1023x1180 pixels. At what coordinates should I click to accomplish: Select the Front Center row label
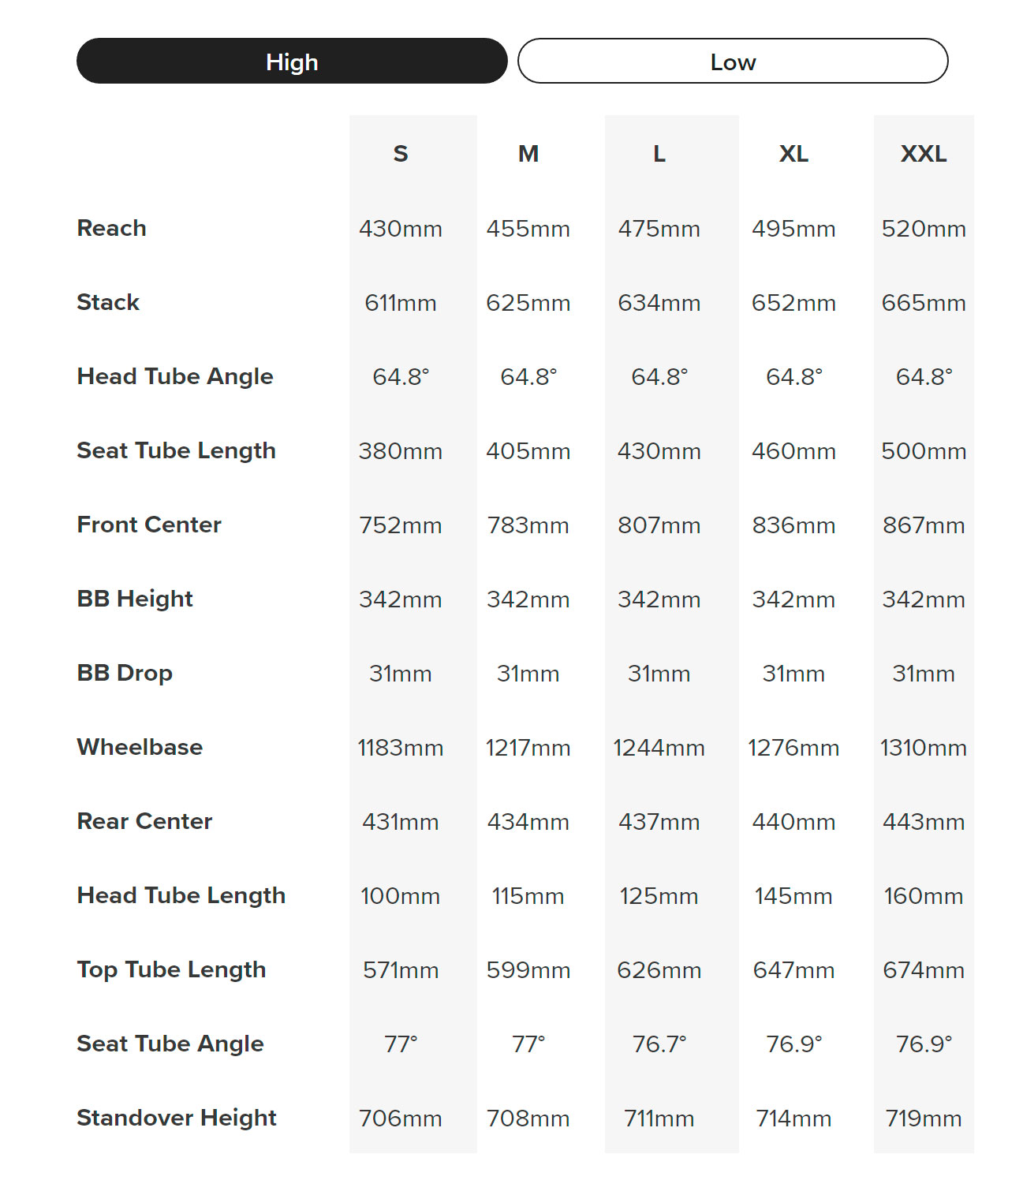click(149, 525)
